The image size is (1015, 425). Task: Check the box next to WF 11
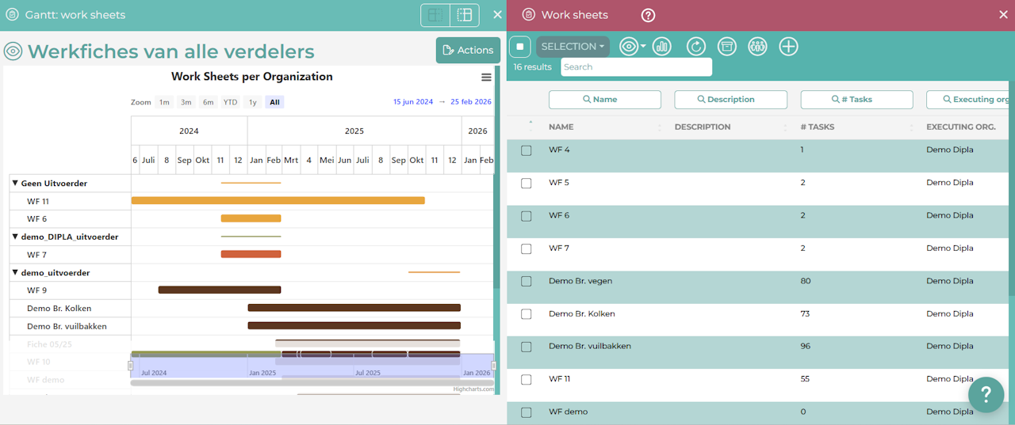click(527, 380)
